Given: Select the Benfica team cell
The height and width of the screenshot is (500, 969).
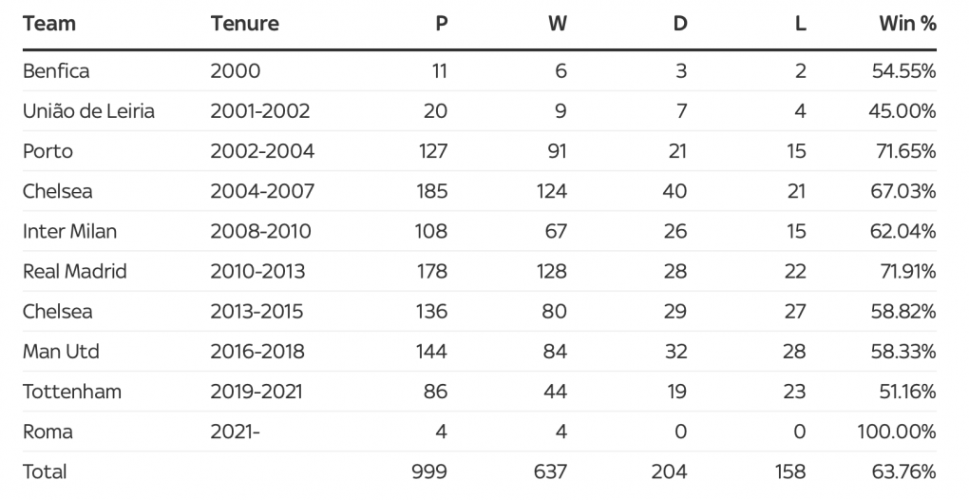Looking at the screenshot, I should (x=56, y=71).
